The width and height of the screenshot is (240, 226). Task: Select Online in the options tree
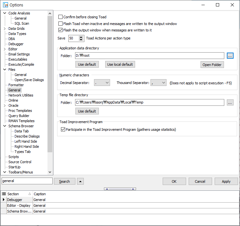[x=13, y=100]
